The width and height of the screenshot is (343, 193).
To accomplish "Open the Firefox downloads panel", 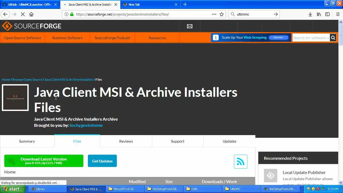I will tap(310, 14).
